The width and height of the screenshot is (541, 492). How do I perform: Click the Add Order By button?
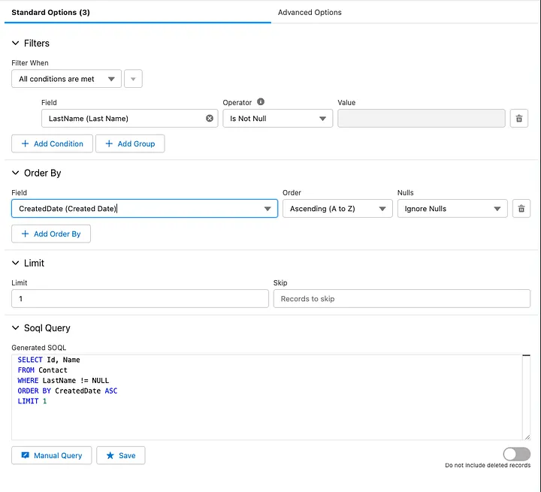click(x=51, y=234)
